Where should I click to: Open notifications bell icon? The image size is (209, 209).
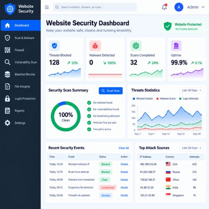click(165, 7)
